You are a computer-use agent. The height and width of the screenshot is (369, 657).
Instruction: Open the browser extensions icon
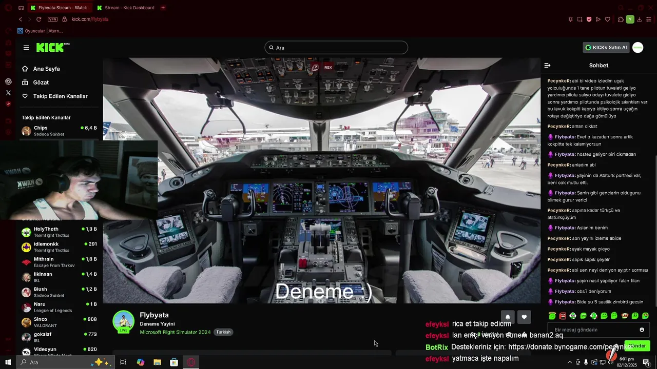coord(621,19)
